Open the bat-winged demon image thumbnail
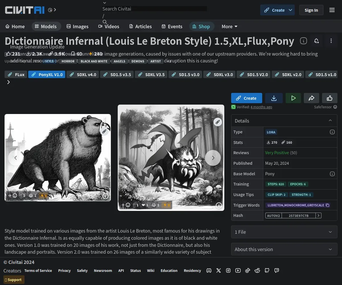This screenshot has height=285, width=342. pyautogui.click(x=171, y=158)
